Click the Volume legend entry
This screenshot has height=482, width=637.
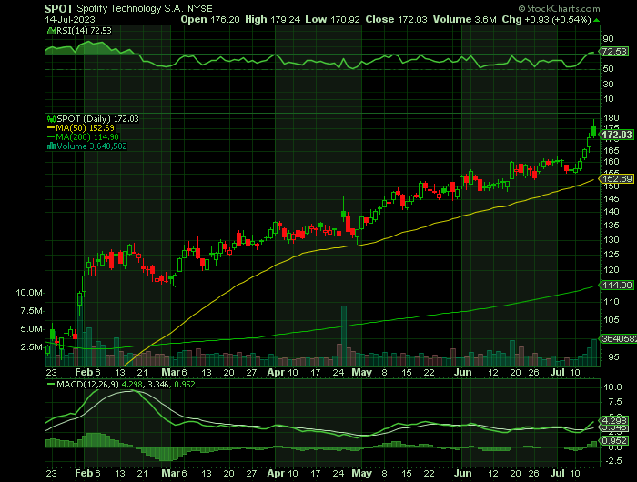[x=94, y=146]
